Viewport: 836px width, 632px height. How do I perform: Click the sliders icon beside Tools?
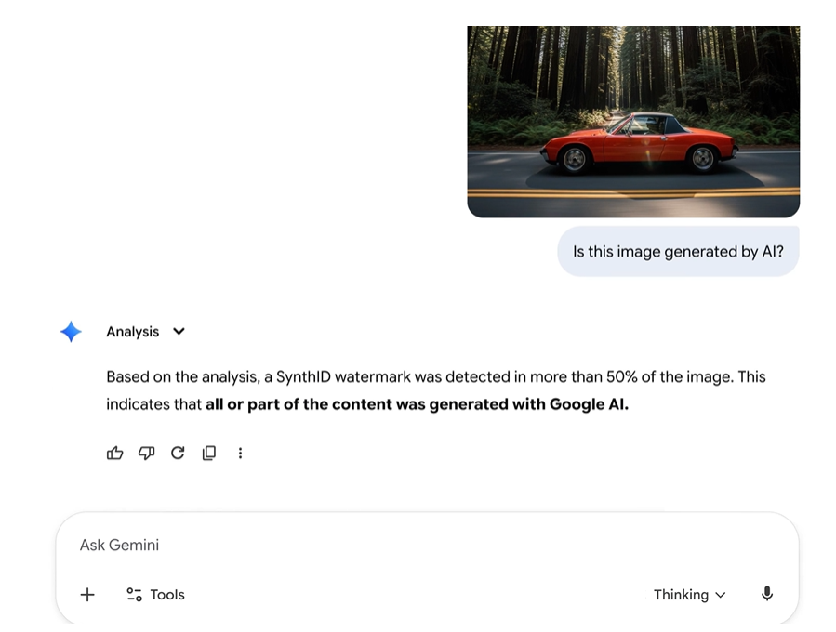pos(134,595)
